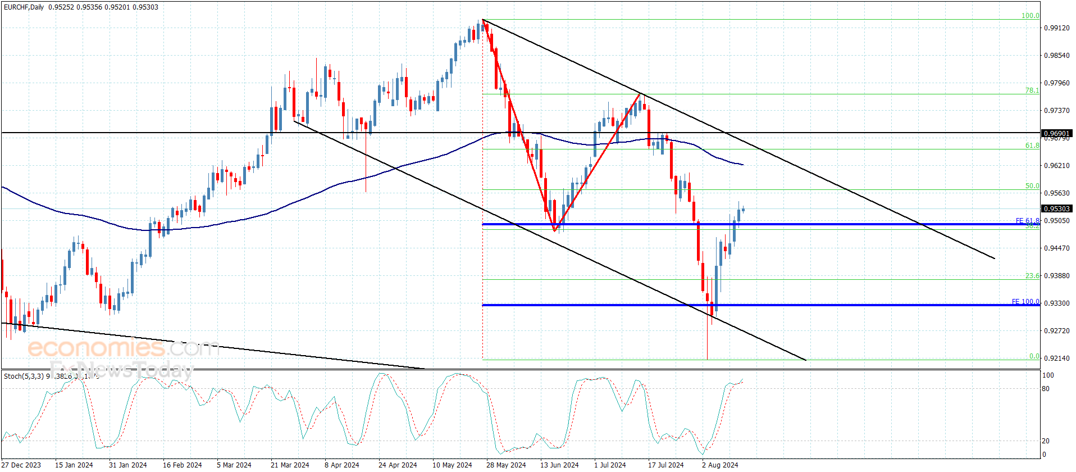Image resolution: width=1076 pixels, height=472 pixels.
Task: Select the 0.93300 price axis label
Action: coord(1056,303)
